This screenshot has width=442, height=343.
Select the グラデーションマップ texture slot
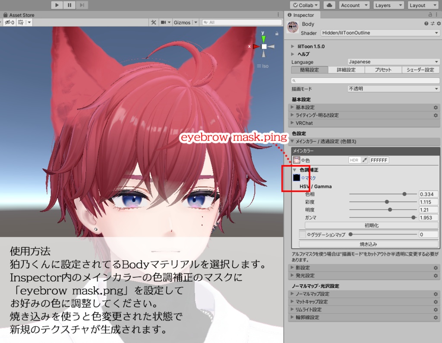303,235
